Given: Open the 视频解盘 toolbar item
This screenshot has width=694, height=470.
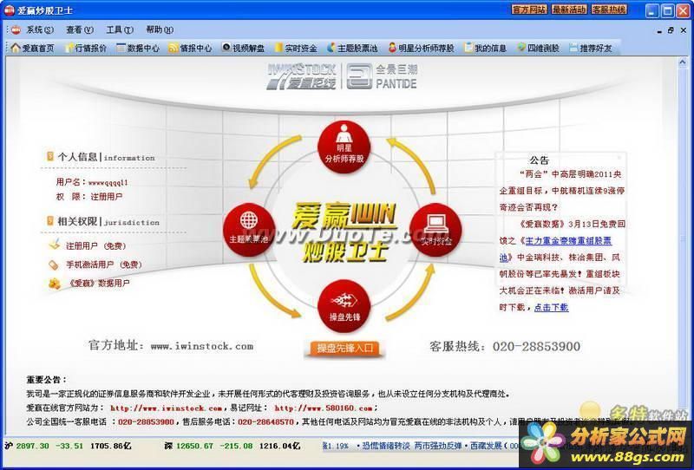Looking at the screenshot, I should pos(243,48).
